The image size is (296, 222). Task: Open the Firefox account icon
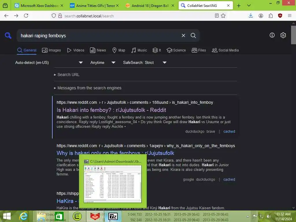[261, 16]
